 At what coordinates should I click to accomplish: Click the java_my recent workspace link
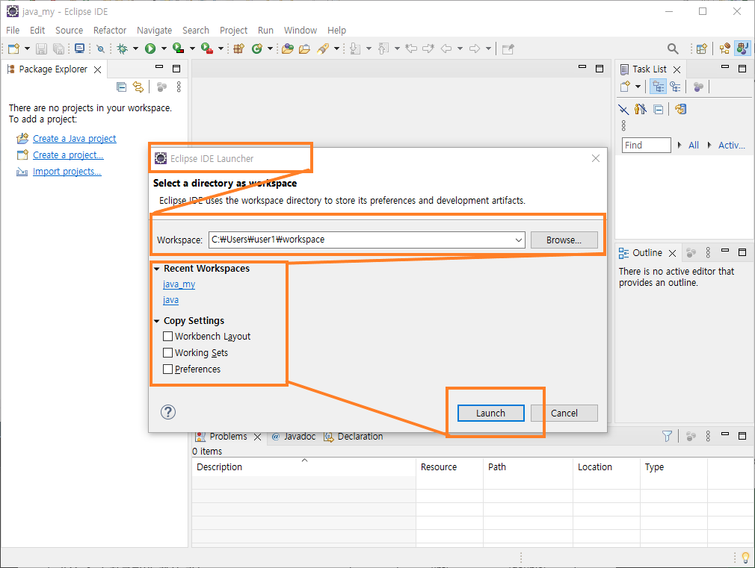179,284
